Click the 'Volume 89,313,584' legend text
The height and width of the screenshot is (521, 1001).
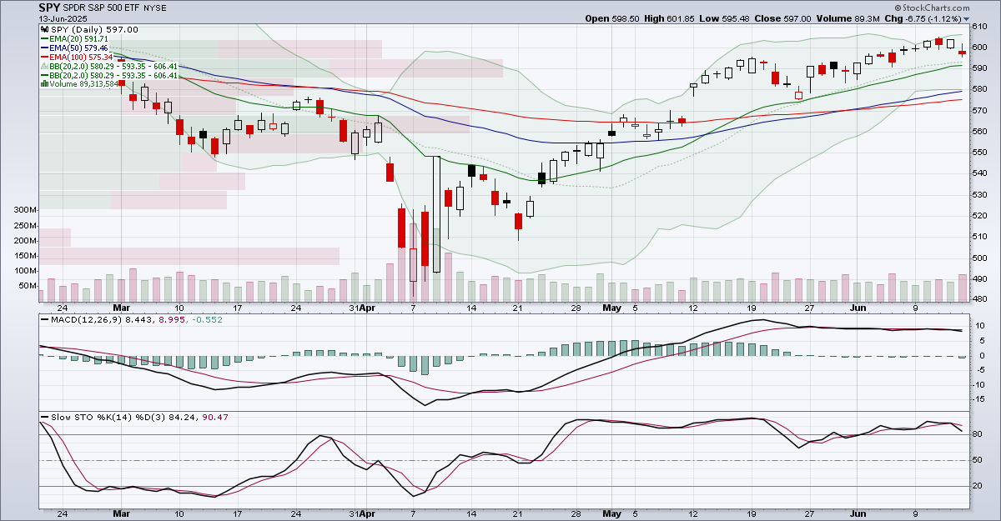click(x=84, y=83)
